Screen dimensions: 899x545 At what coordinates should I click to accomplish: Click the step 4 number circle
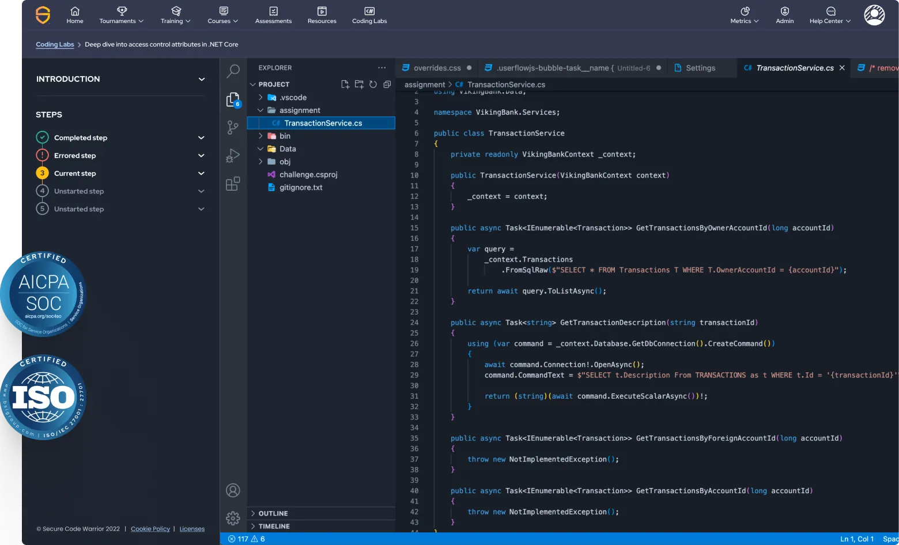[x=42, y=191]
